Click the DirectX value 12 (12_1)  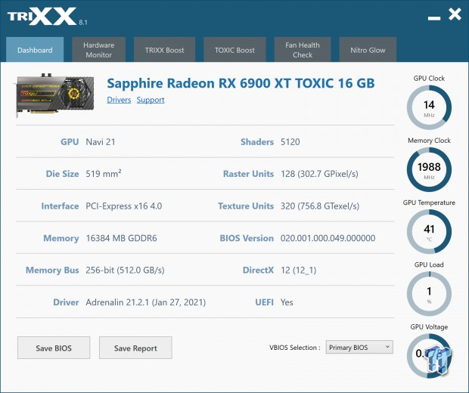[x=298, y=270]
